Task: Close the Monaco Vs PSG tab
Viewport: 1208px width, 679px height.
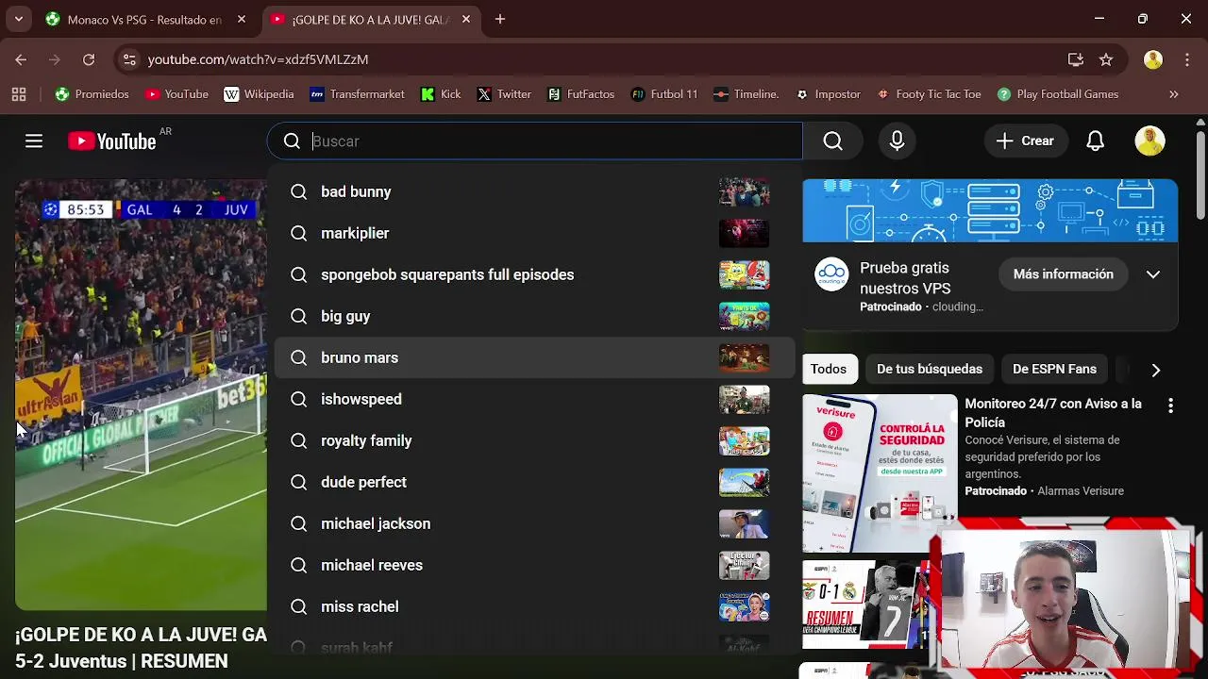Action: click(x=242, y=19)
